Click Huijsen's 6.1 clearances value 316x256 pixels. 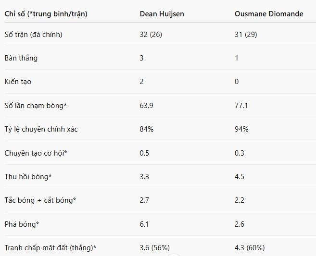coord(144,224)
